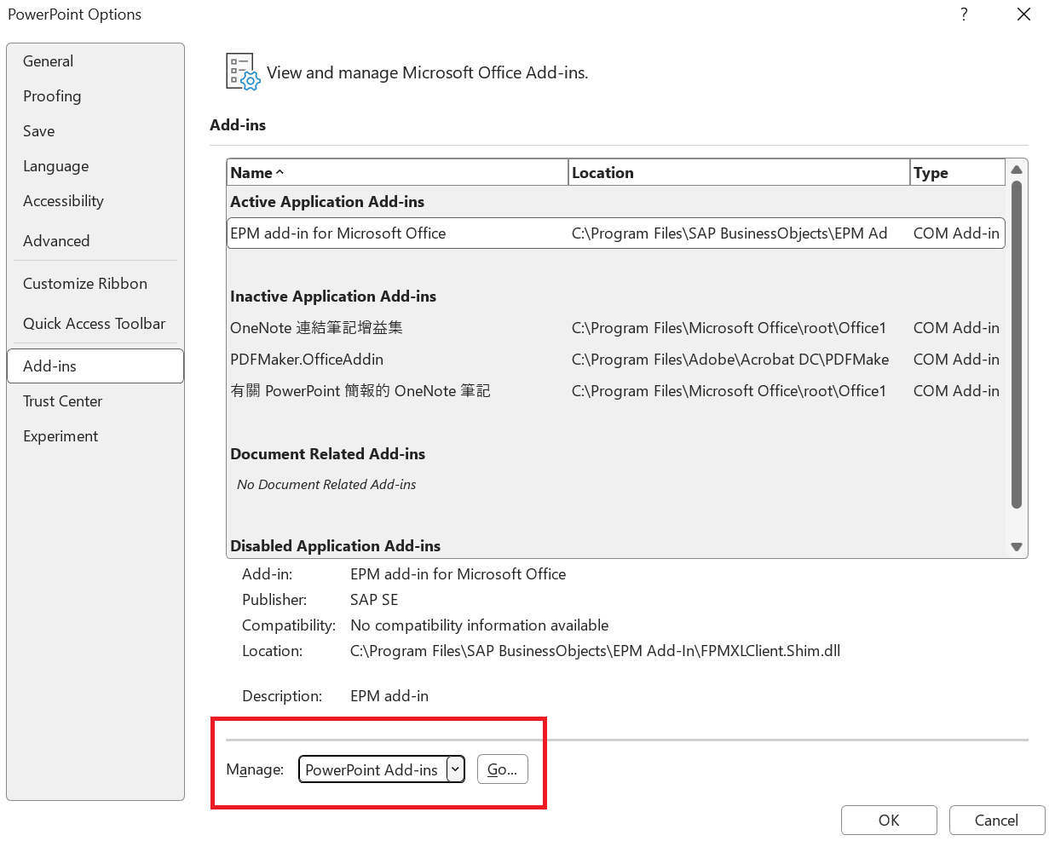The width and height of the screenshot is (1049, 841).
Task: Sort add-ins by Type column header
Action: tap(958, 172)
